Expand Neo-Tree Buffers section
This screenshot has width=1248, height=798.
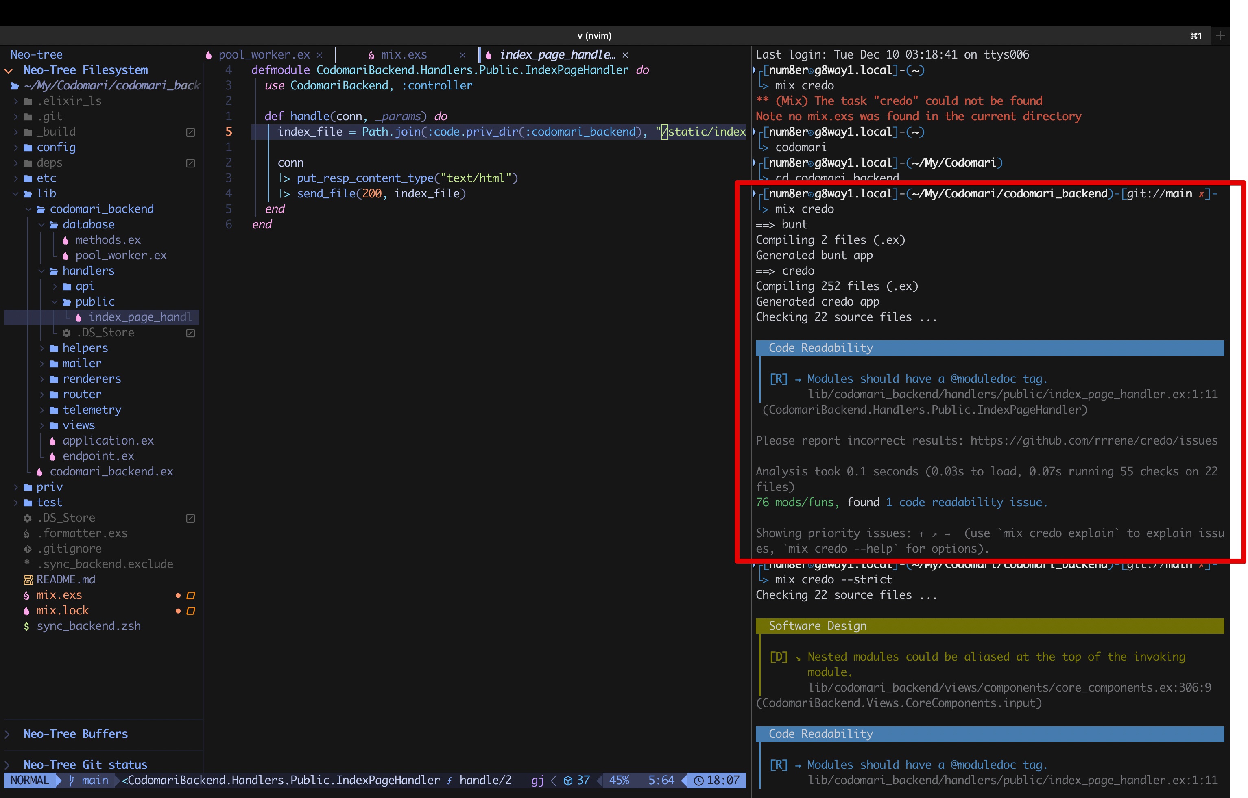7,734
